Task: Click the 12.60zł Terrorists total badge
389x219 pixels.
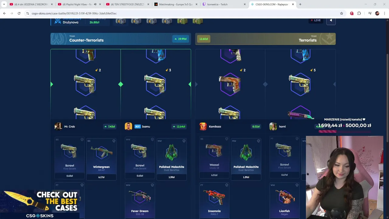Action: pos(204,39)
